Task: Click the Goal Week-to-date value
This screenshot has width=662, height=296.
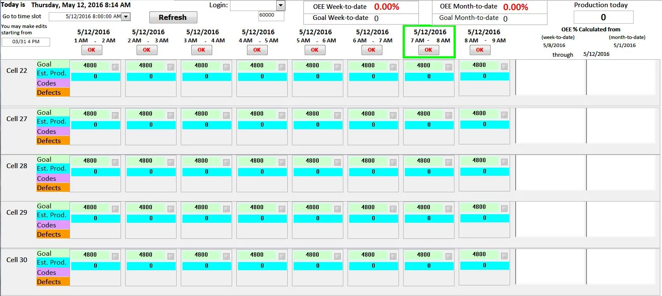Action: point(376,19)
